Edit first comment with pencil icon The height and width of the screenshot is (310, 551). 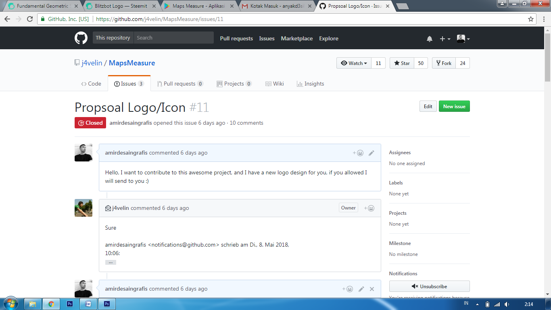coord(372,153)
